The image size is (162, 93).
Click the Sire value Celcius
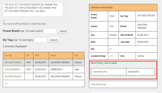click(141, 56)
